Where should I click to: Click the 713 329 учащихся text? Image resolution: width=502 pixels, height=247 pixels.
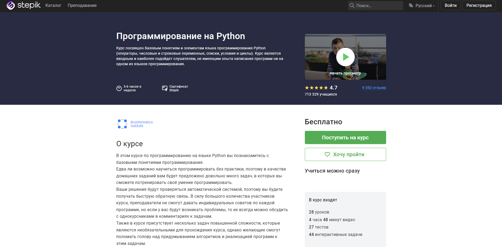[321, 94]
